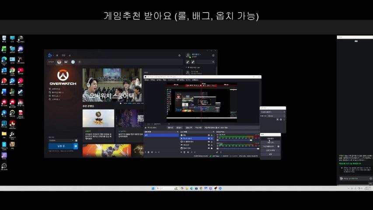
Task: Open the Battle.net account name dropdown
Action: [x=196, y=55]
